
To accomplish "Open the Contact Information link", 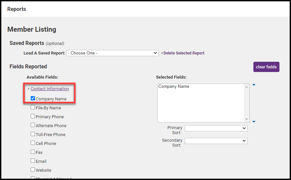I will 50,89.
